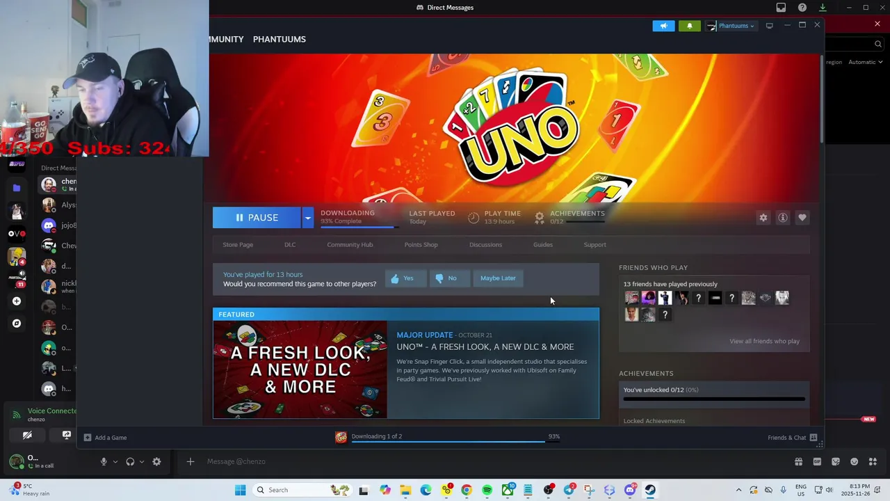Click the first friend avatar who played
890x501 pixels.
pyautogui.click(x=631, y=298)
